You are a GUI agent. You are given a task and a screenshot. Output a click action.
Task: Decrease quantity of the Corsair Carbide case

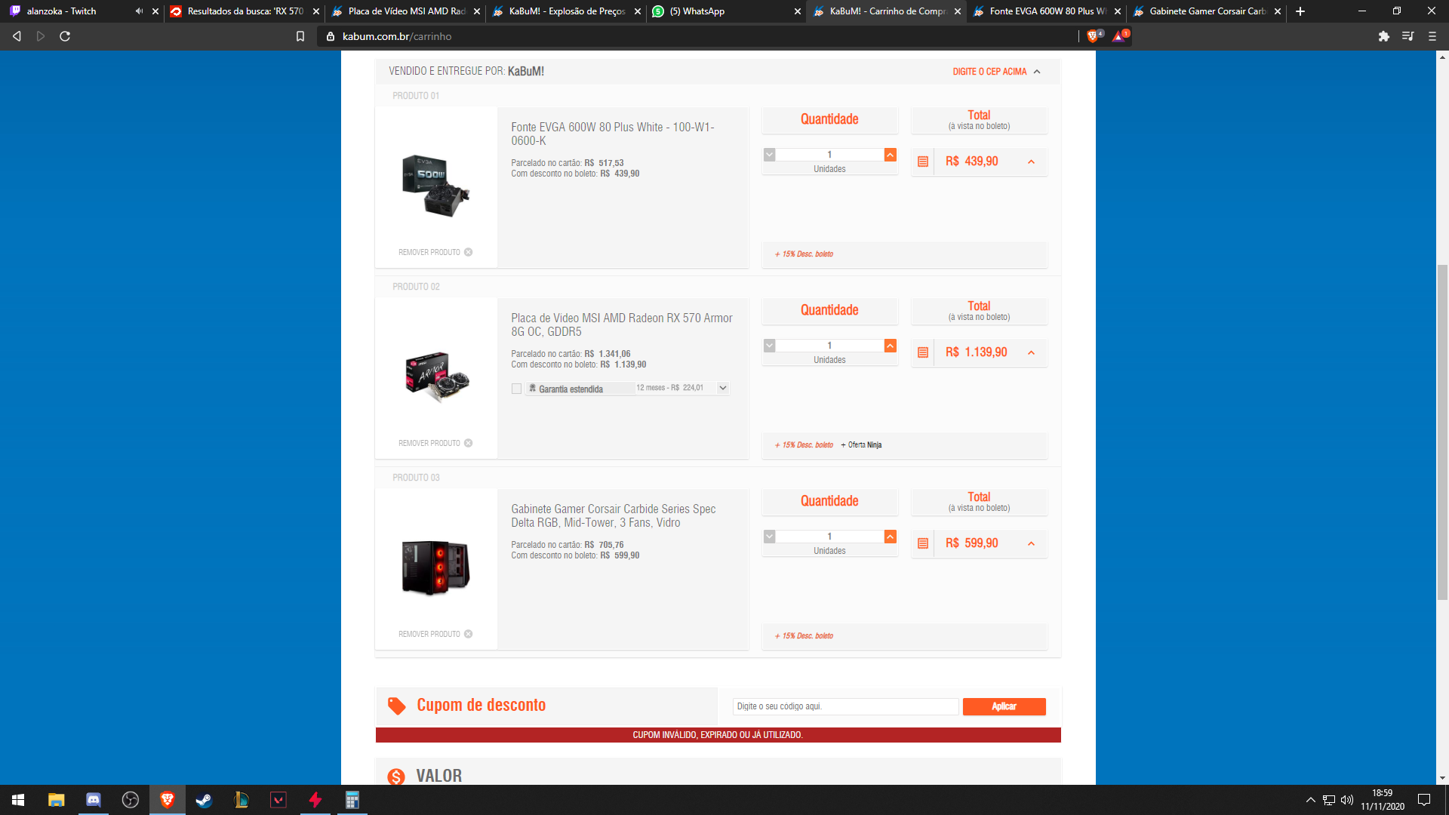(x=769, y=537)
